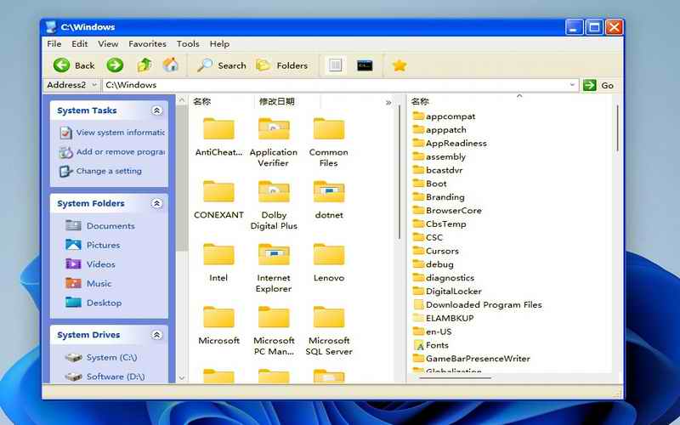Click the views layout icon in toolbar
Viewport: 680px width, 425px height.
[x=335, y=65]
